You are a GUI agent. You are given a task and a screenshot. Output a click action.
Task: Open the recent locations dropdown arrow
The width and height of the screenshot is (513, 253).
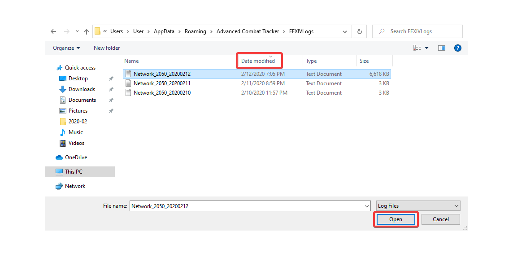(x=77, y=31)
